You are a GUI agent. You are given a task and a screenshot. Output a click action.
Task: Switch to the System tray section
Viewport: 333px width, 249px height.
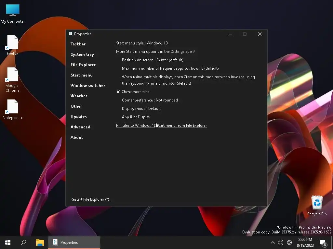point(82,54)
